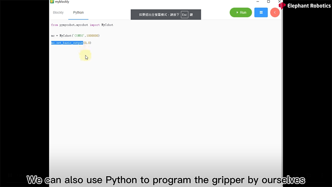This screenshot has width=332, height=187.
Task: Select the Python tab
Action: pyautogui.click(x=78, y=13)
